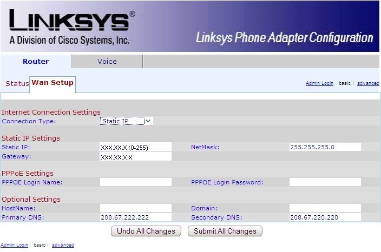Click the Static IP input field
Image resolution: width=381 pixels, height=252 pixels.
135,147
